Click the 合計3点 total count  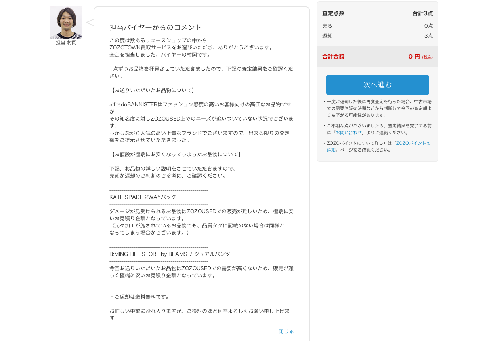(x=423, y=13)
